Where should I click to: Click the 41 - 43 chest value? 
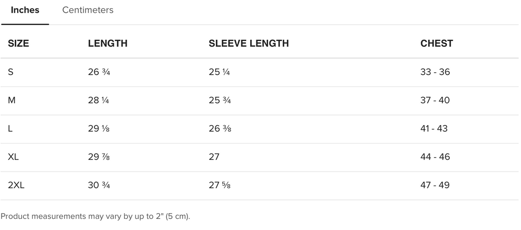pos(434,128)
